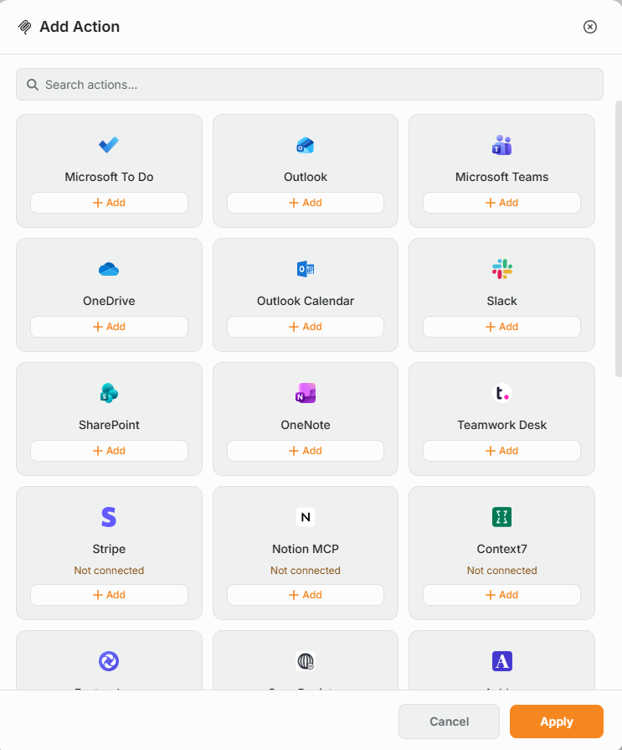The image size is (622, 750).
Task: Click the Teamwork Desk icon
Action: [x=501, y=393]
